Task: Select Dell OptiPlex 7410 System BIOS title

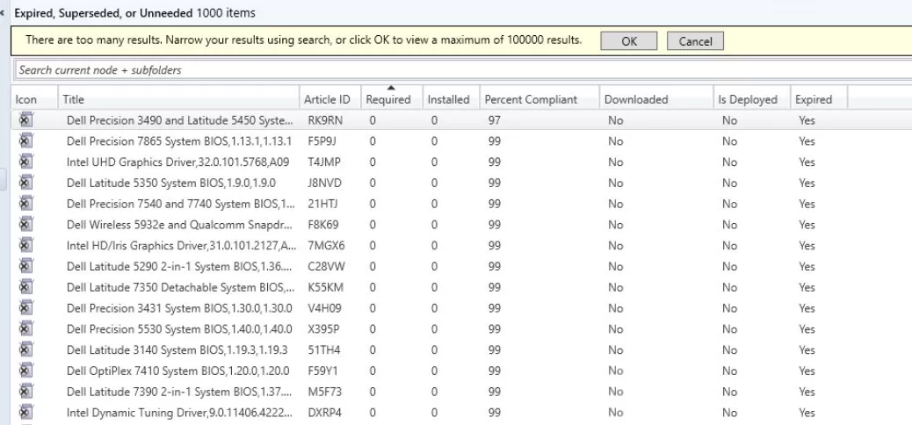Action: click(x=178, y=371)
